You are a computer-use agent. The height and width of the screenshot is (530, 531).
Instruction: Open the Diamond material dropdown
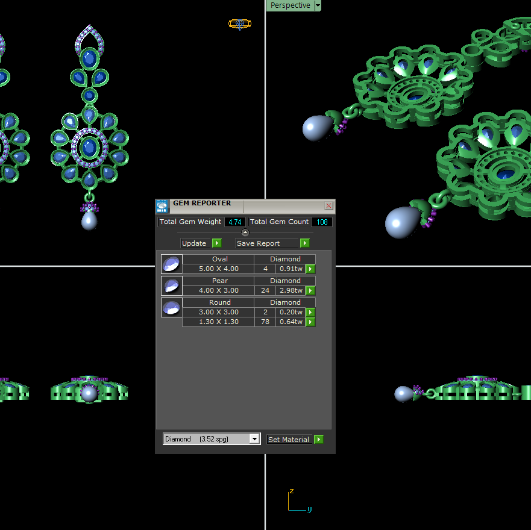254,440
